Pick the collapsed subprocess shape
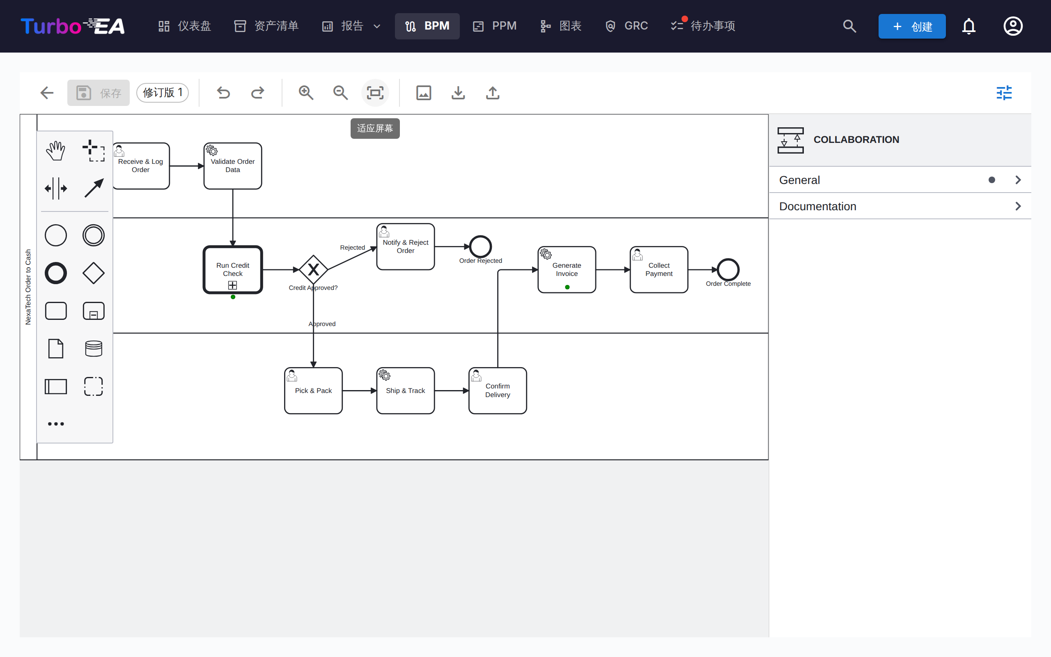Viewport: 1051px width, 657px height. point(93,311)
